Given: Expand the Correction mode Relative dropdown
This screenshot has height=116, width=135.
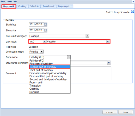Looking at the screenshot, I should click(42, 52).
